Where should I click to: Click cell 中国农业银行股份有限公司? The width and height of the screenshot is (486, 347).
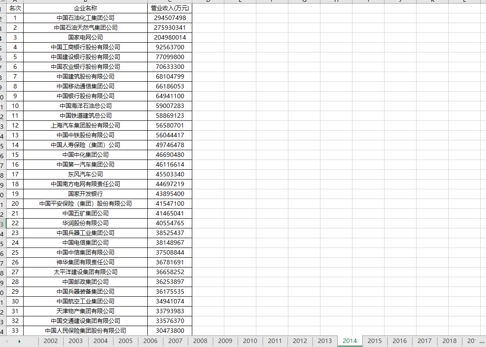(x=85, y=67)
